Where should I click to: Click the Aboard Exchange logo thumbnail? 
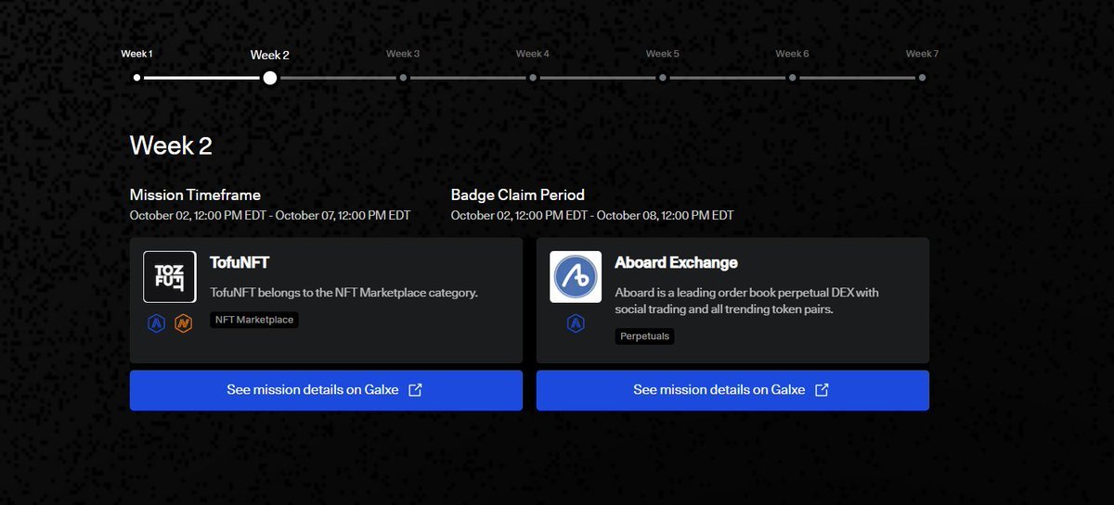[x=576, y=277]
